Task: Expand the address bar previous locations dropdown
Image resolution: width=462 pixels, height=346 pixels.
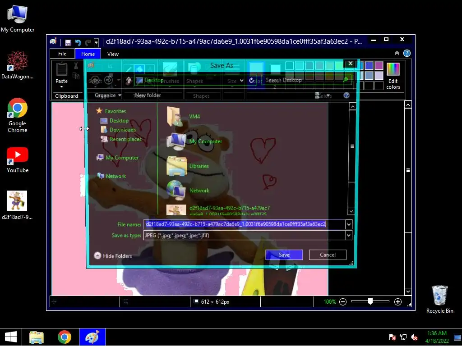Action: [242, 80]
